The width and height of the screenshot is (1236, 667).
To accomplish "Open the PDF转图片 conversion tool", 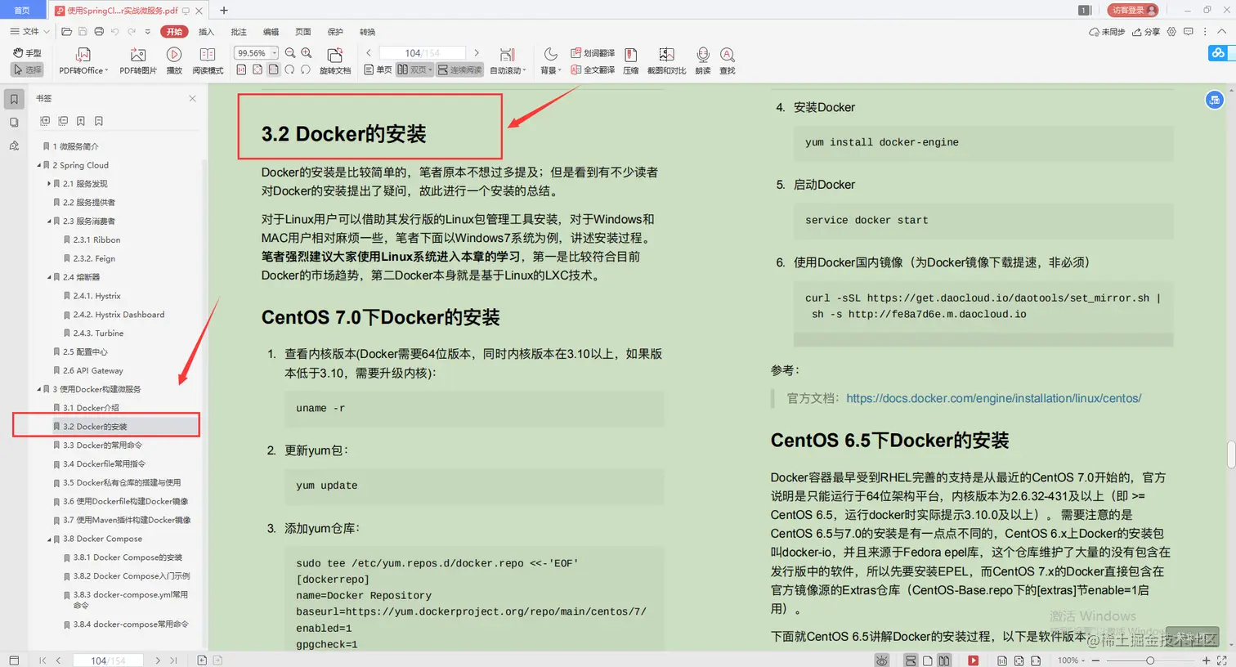I will 139,59.
